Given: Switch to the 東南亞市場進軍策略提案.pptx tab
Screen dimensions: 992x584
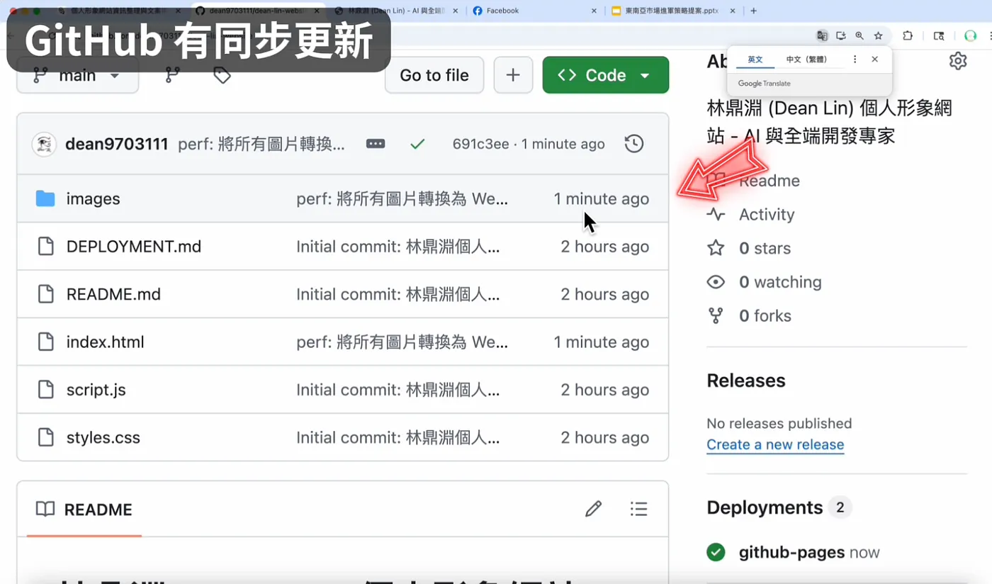Looking at the screenshot, I should point(674,11).
